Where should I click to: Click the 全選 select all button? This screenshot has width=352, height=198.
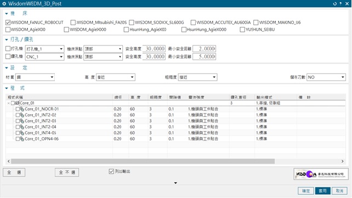coord(14,172)
